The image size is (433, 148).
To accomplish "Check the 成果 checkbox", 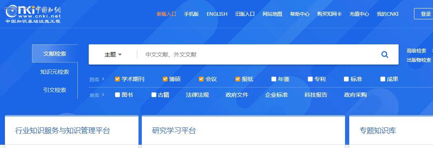I will pyautogui.click(x=383, y=79).
